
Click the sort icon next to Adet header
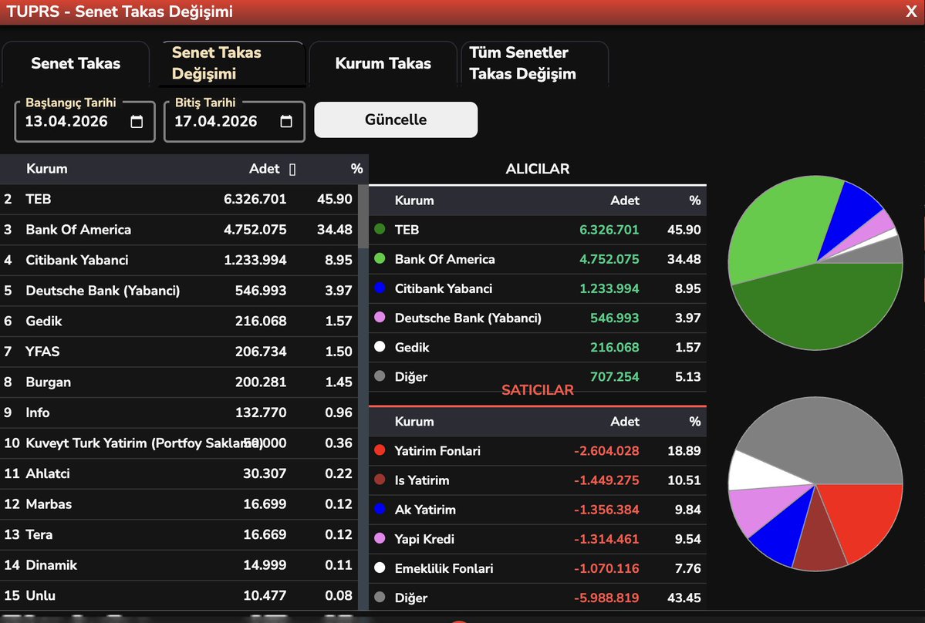click(292, 169)
